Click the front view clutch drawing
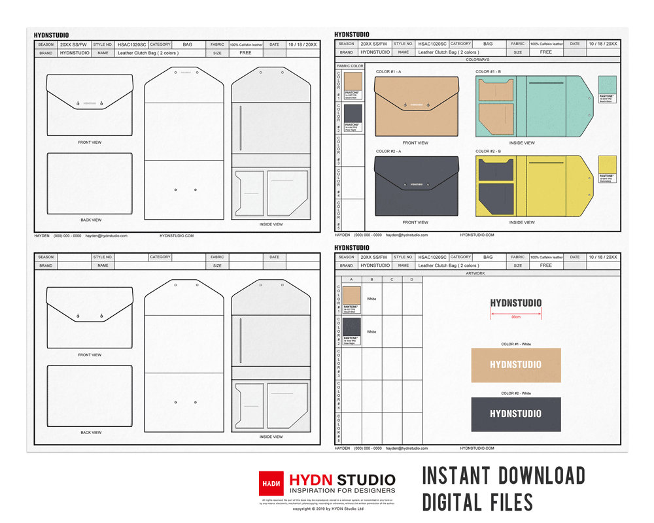The height and width of the screenshot is (523, 654). point(90,105)
